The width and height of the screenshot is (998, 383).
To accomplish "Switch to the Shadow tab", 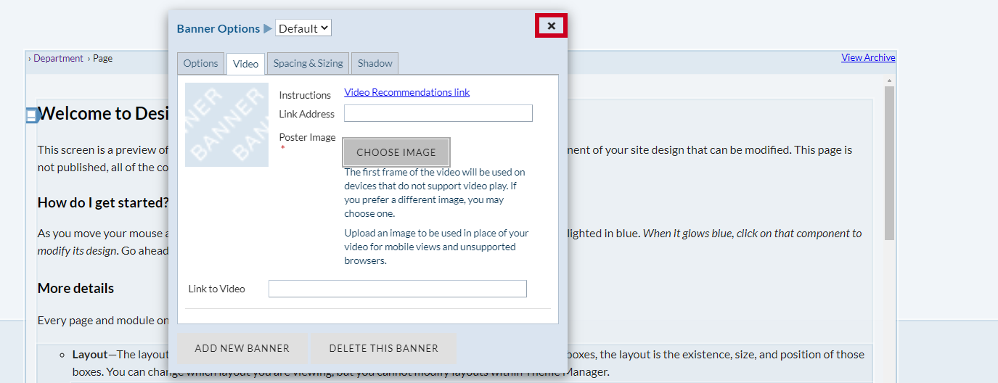I will 375,63.
